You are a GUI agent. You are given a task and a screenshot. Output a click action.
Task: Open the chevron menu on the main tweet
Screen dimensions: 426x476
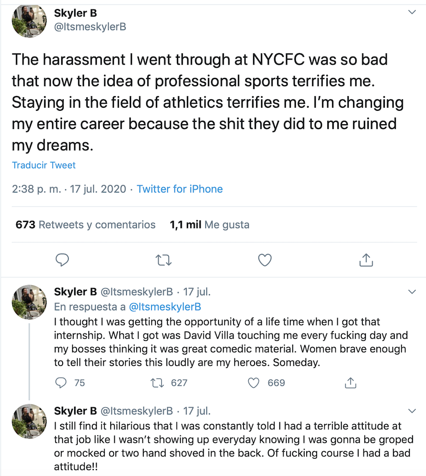(412, 12)
